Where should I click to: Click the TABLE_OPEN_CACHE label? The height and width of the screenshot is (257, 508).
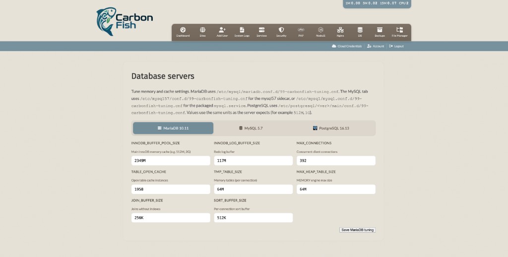pos(149,172)
